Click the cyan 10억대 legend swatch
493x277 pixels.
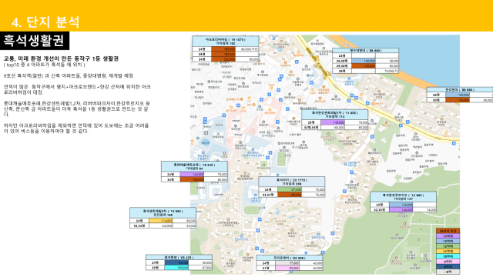[x=448, y=256]
